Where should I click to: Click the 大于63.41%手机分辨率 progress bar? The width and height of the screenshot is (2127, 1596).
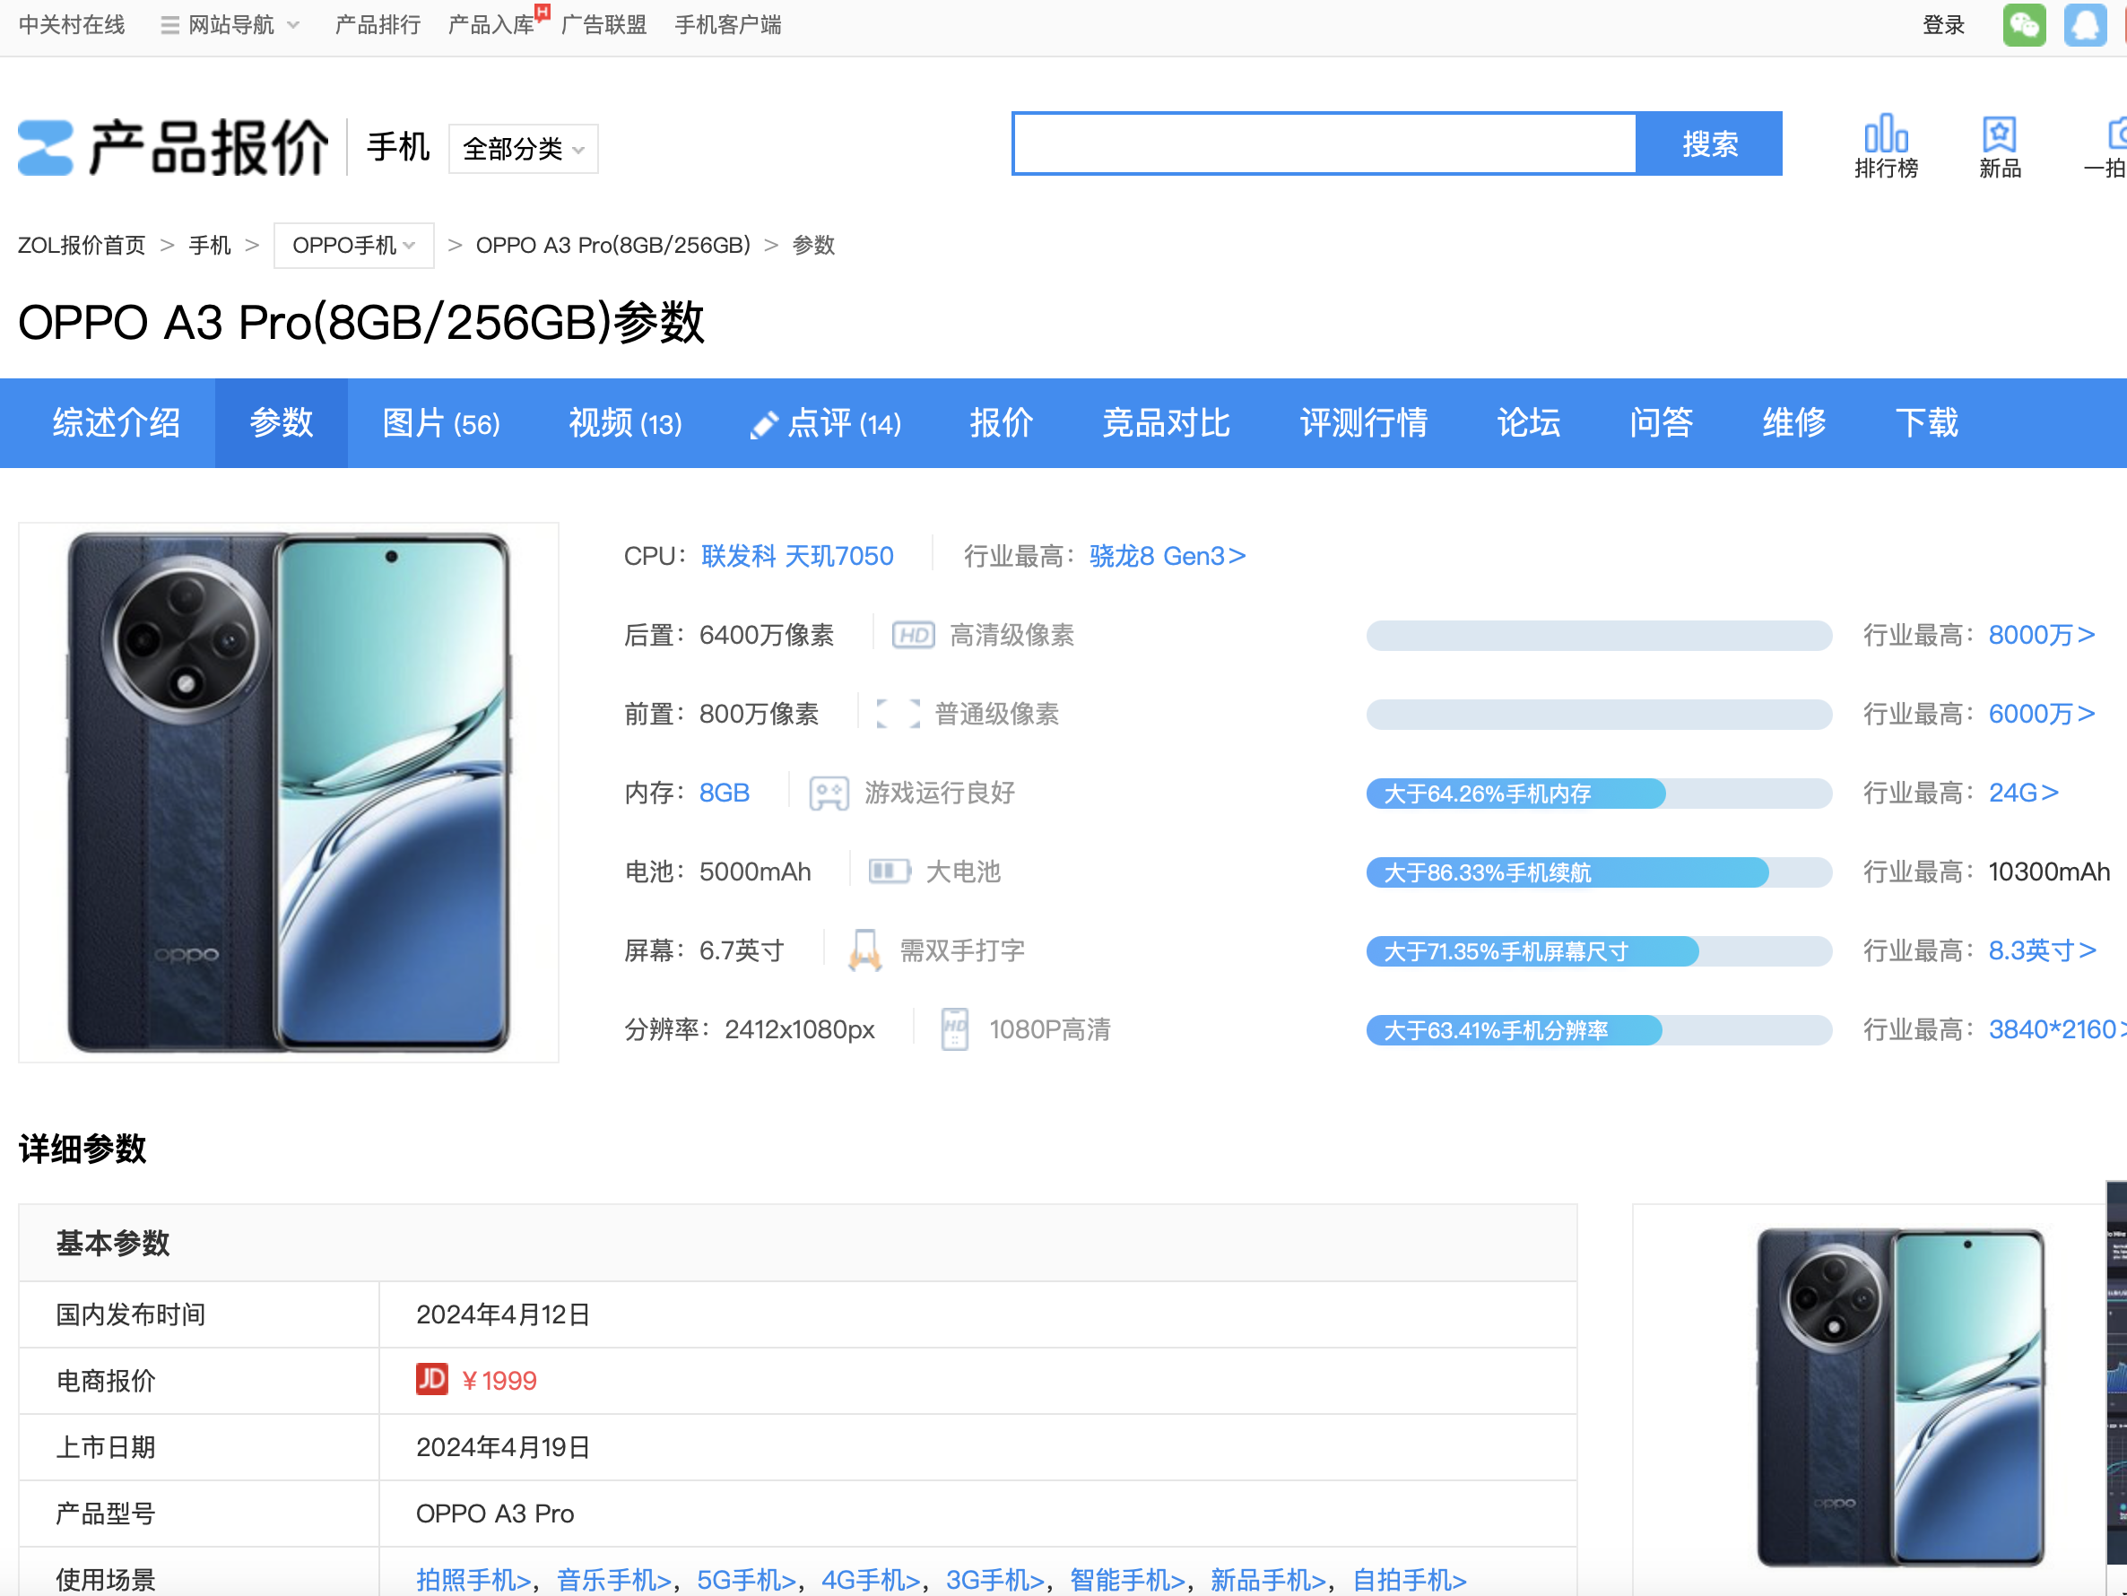tap(1598, 1030)
